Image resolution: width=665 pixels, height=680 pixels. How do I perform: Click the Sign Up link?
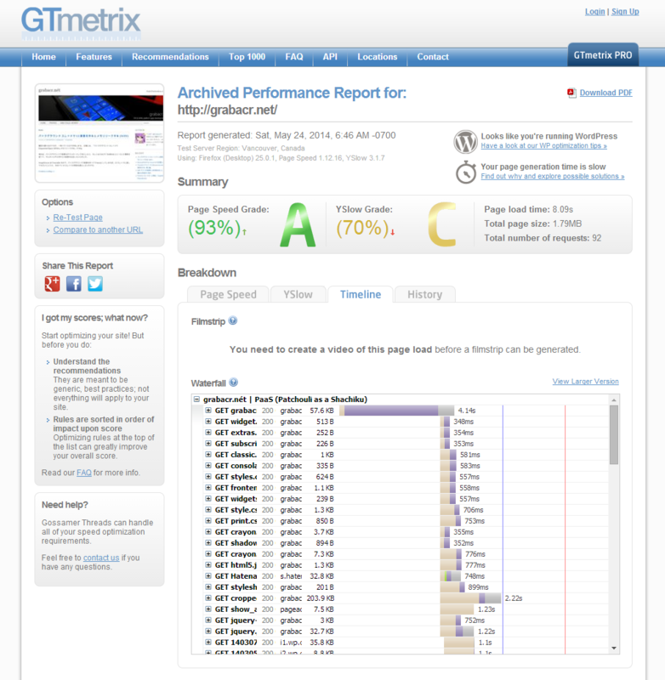click(625, 12)
